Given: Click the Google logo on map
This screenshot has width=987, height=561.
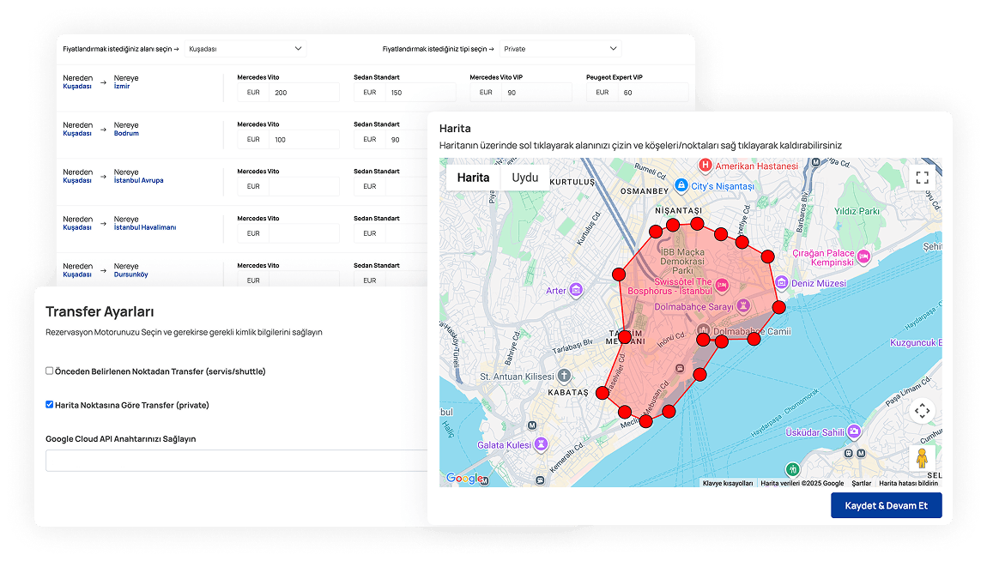Looking at the screenshot, I should pyautogui.click(x=464, y=478).
